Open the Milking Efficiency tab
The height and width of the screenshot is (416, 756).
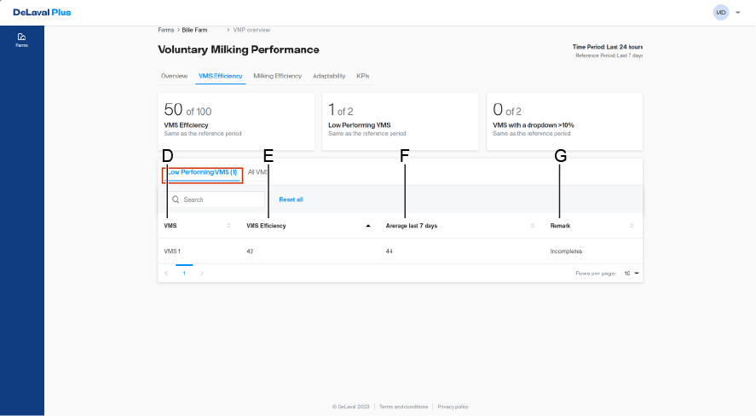click(277, 76)
